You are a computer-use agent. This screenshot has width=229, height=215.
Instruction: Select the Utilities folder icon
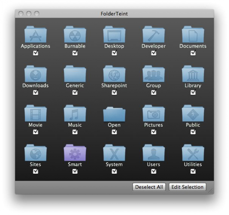click(193, 153)
